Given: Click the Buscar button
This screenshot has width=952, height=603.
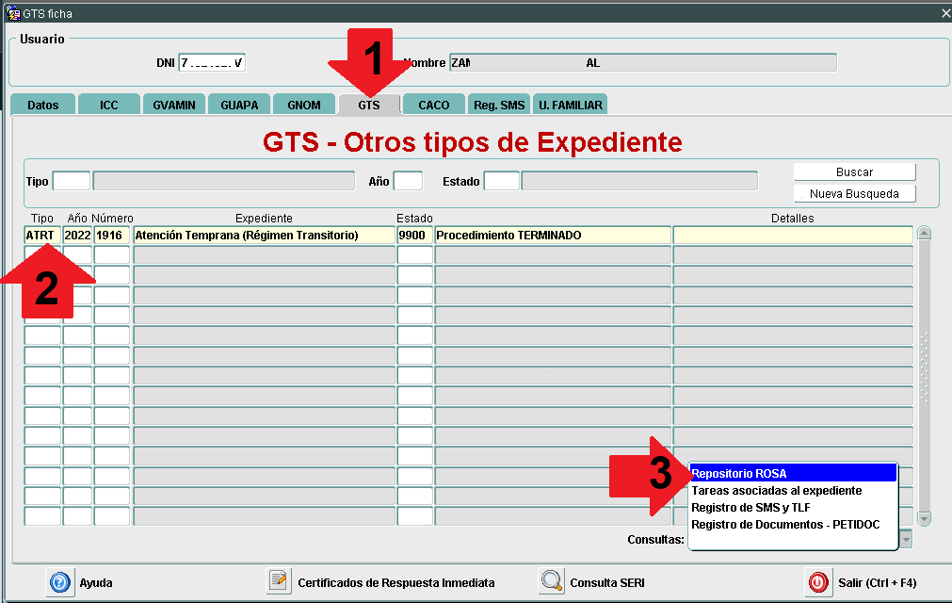Looking at the screenshot, I should click(854, 172).
